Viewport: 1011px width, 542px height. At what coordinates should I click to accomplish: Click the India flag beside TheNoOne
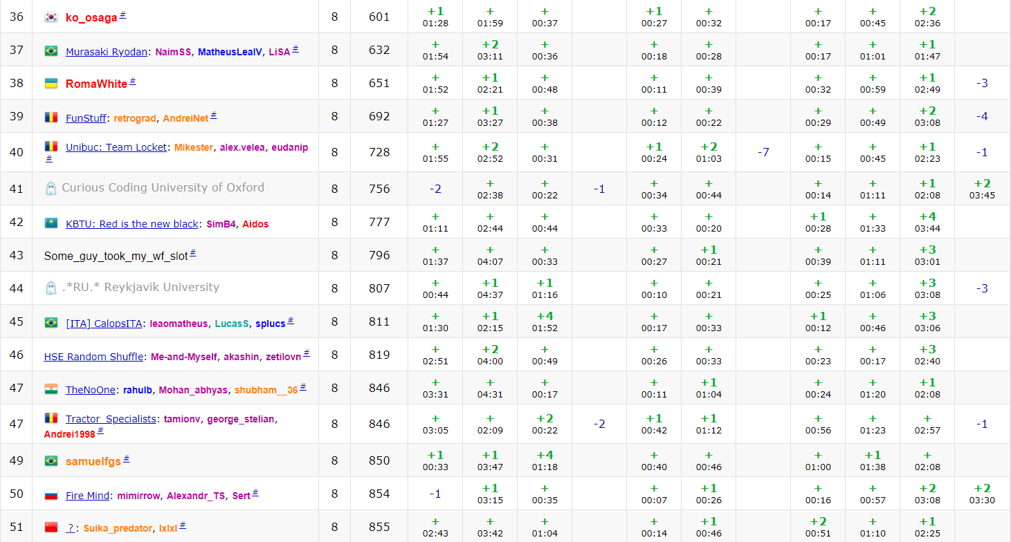pos(51,389)
